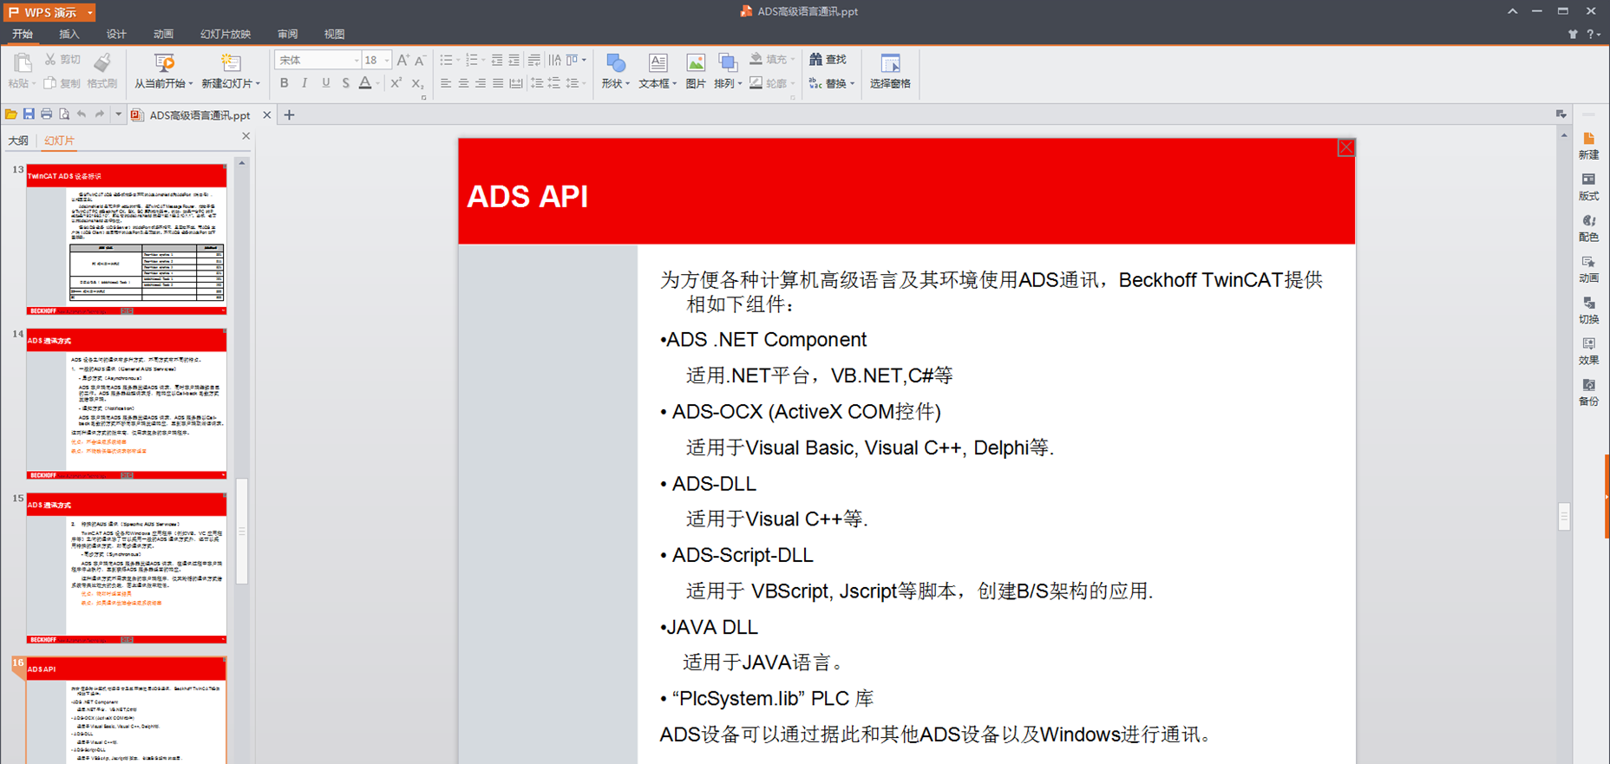Screen dimensions: 1610x764
Task: Open the Transition (切换) sidebar panel
Action: coord(1588,310)
